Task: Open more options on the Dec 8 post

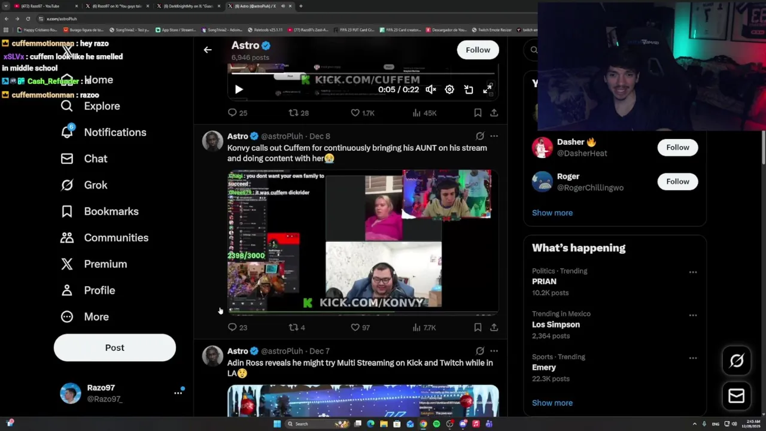Action: (x=494, y=136)
